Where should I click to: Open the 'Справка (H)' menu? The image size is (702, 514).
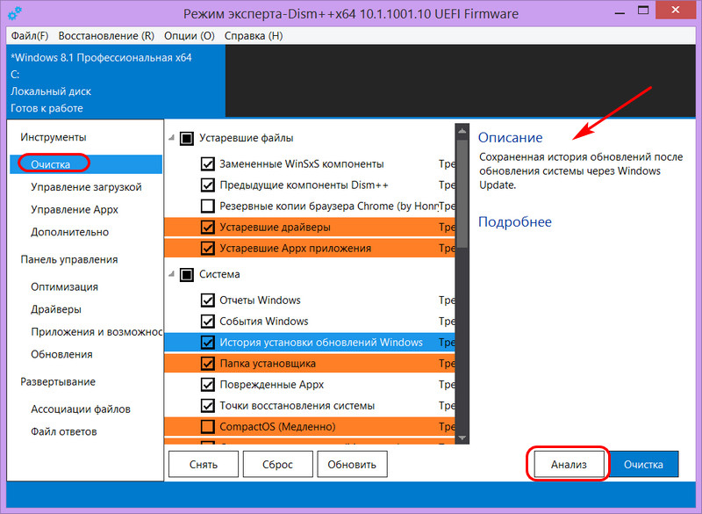tap(254, 36)
